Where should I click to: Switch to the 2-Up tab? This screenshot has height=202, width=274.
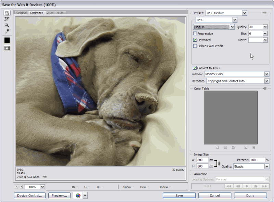tap(50, 13)
